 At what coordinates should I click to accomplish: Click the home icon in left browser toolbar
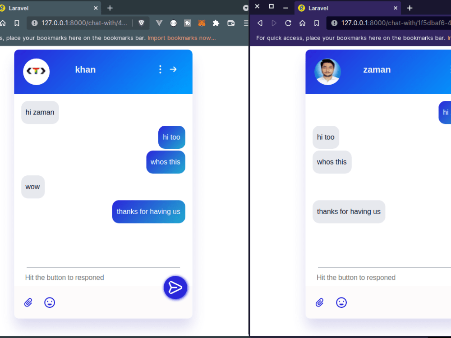pyautogui.click(x=3, y=23)
